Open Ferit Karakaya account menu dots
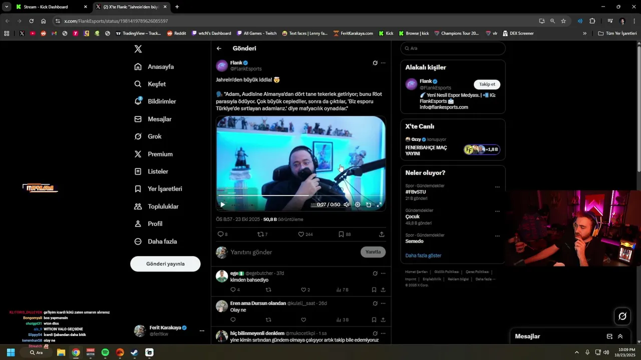Image resolution: width=641 pixels, height=360 pixels. click(202, 331)
